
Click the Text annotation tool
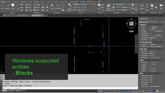[x=52, y=6]
